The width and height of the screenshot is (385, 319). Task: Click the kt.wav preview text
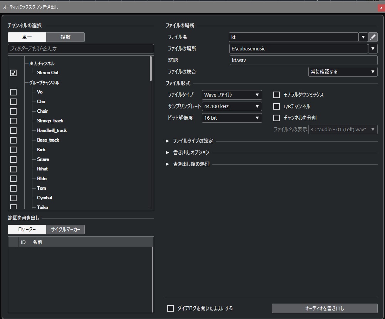(x=239, y=60)
